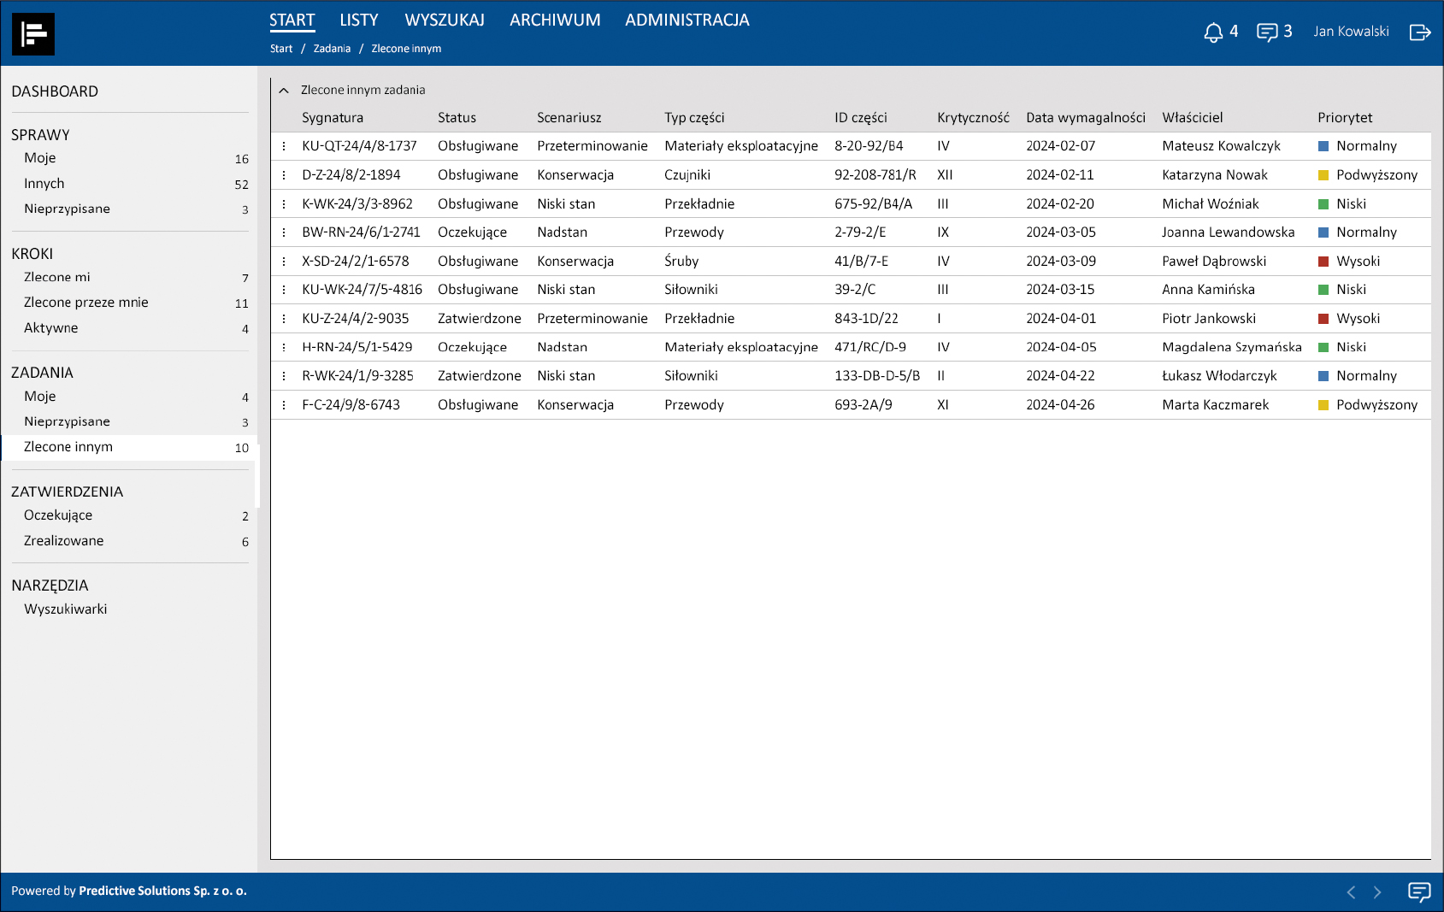The height and width of the screenshot is (912, 1444).
Task: Go to previous page arrow
Action: [1351, 892]
